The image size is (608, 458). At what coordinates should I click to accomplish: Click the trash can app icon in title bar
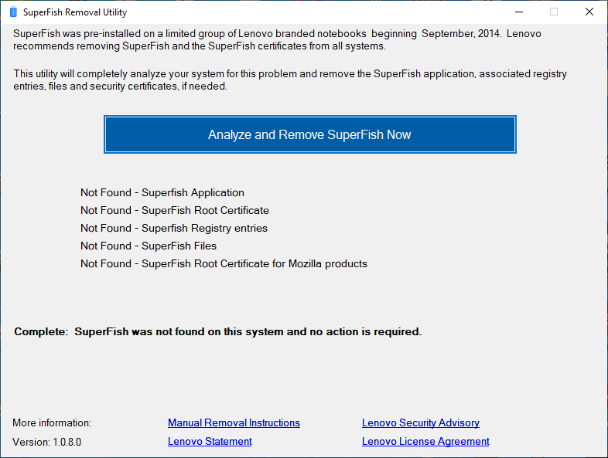coord(12,12)
